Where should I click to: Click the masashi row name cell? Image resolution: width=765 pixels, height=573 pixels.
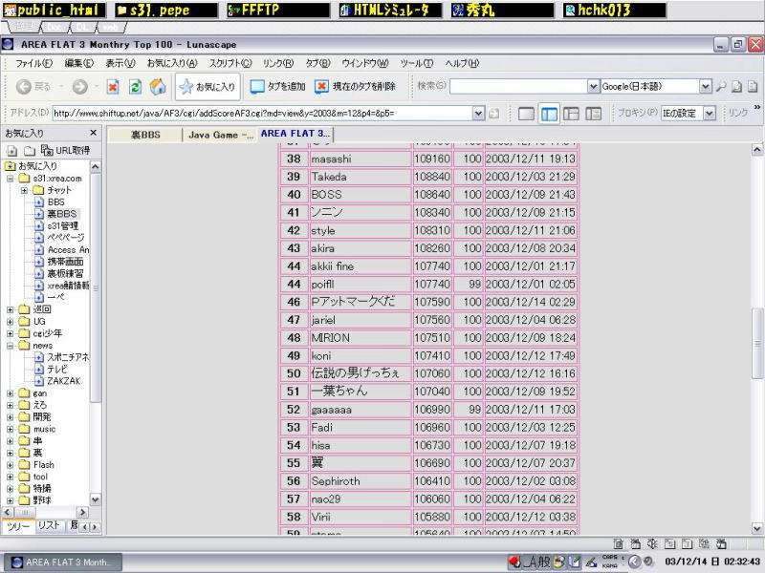[361, 159]
